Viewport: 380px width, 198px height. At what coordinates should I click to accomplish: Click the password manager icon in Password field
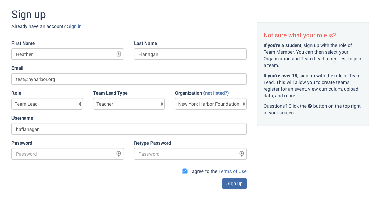point(119,154)
